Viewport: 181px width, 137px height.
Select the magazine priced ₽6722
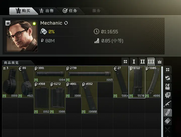coord(137,82)
